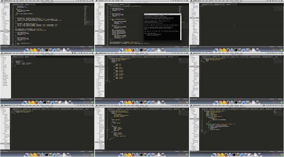
Task: Click JavaScript syntax selector in roles_resources screenshot
Action: pos(90,47)
